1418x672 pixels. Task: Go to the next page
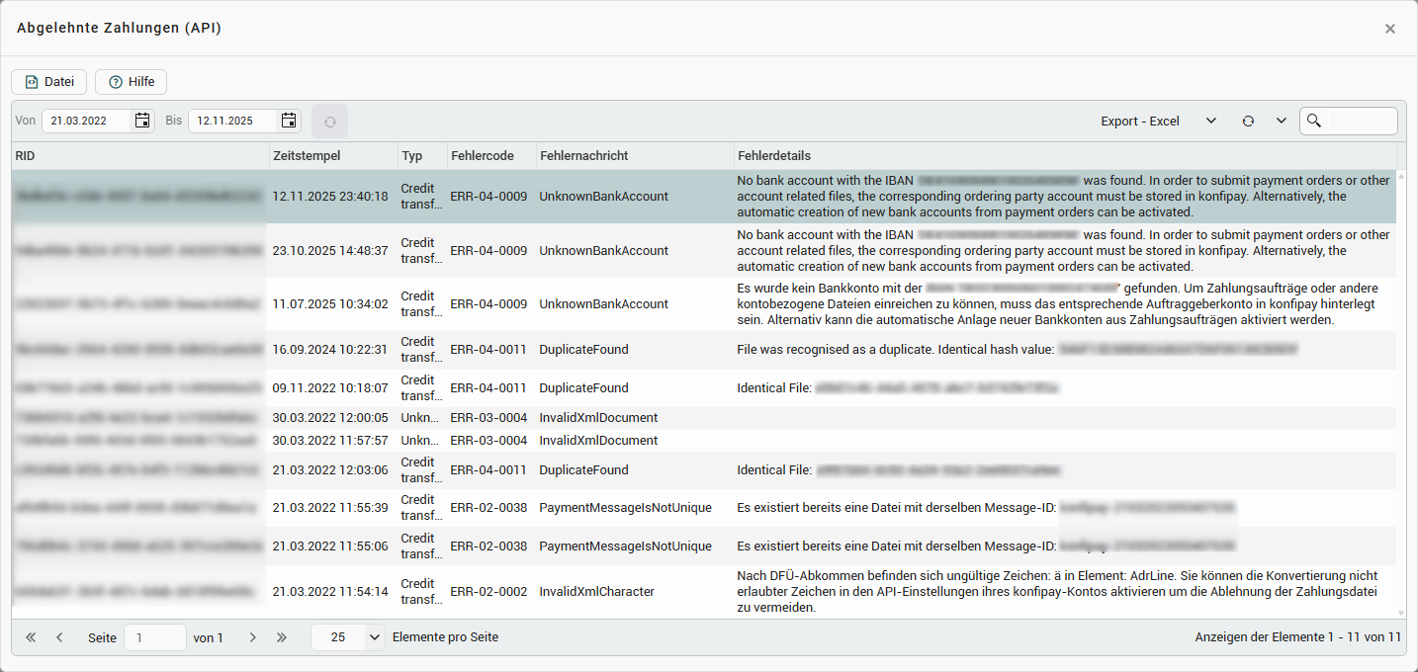[x=252, y=637]
